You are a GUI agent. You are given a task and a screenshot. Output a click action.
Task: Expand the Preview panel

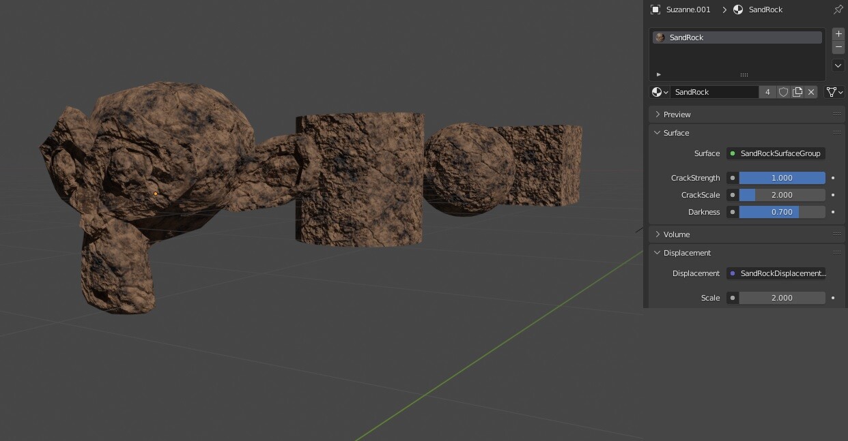coord(677,114)
